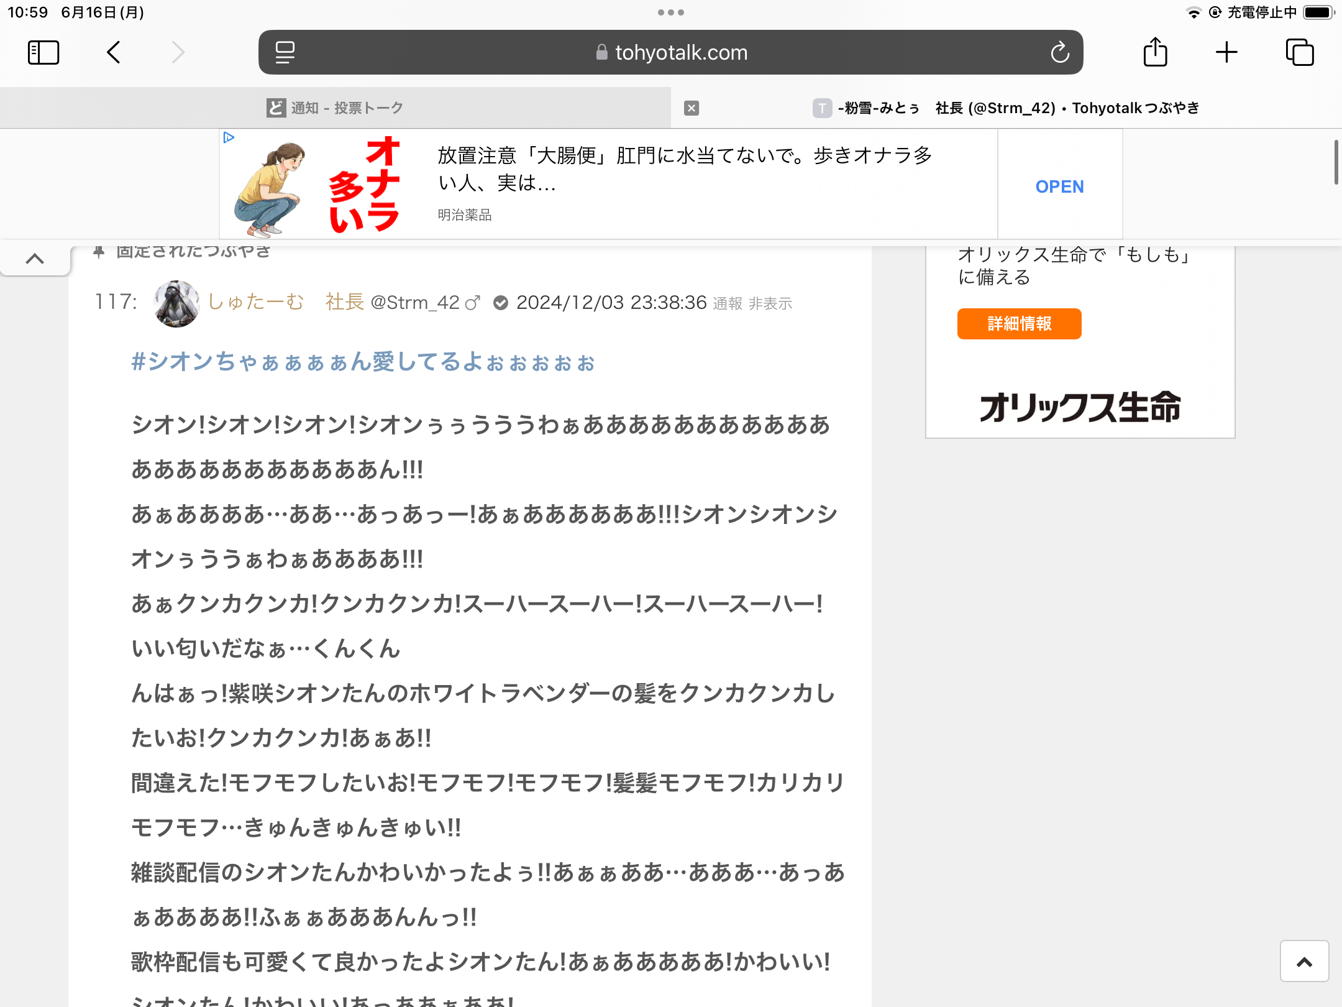The image size is (1342, 1007).
Task: Open the しゅたーむ 社長 profile name
Action: pyautogui.click(x=285, y=302)
